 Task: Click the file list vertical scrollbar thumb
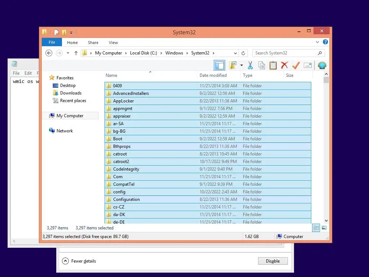coord(326,80)
